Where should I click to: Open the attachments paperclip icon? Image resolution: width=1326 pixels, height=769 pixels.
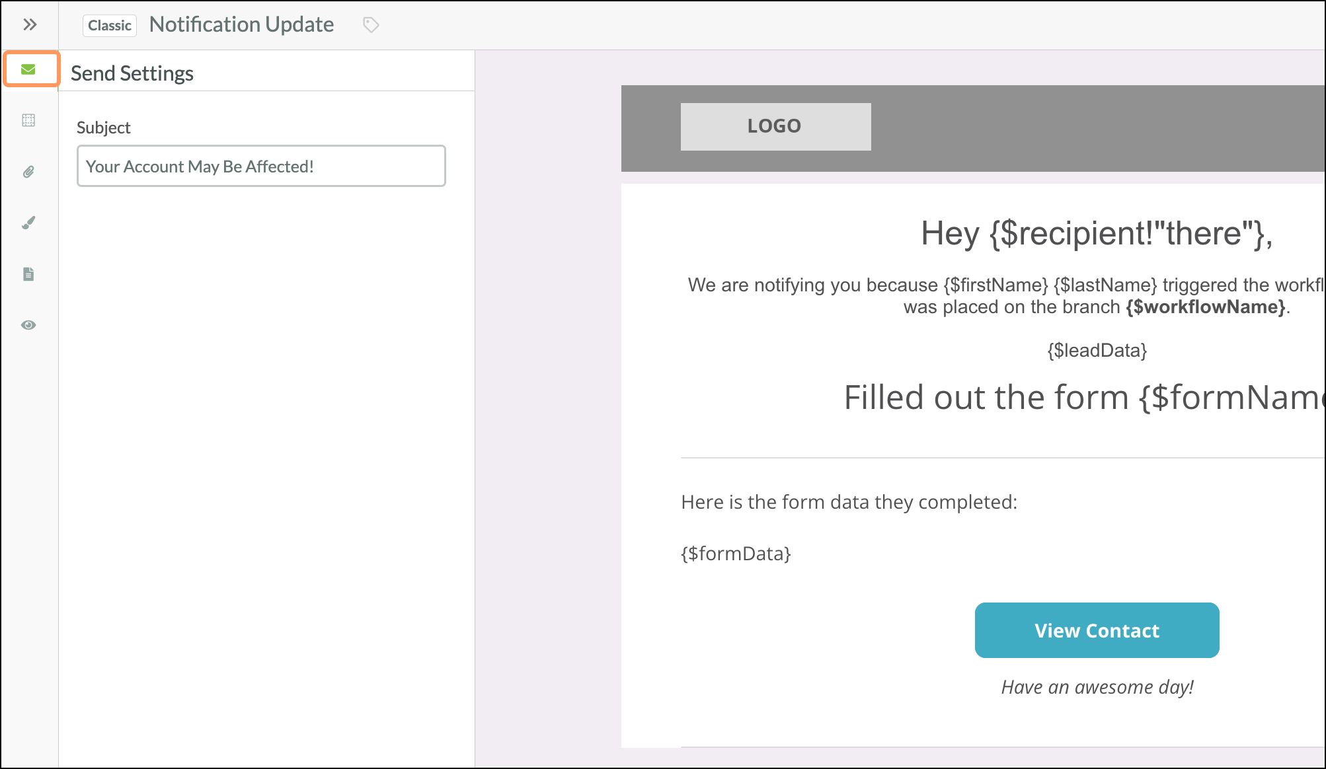[28, 172]
